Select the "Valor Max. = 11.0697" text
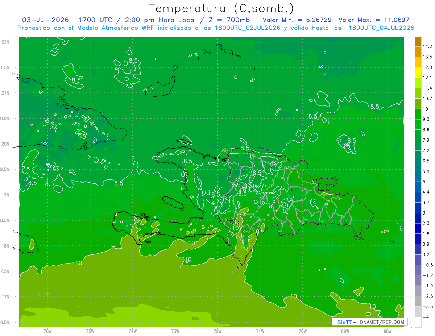Viewport: 435px width, 336px height. point(374,20)
